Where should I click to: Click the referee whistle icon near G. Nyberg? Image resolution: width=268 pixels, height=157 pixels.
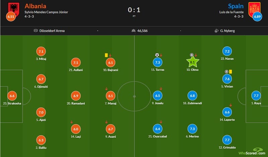217,31
